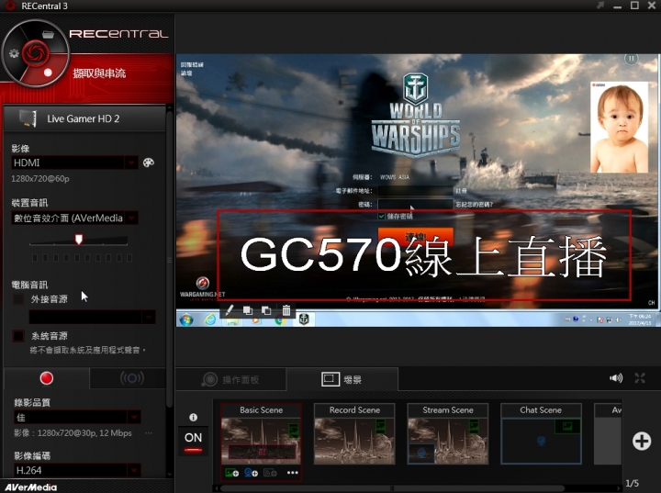Adjust the device audio volume slider
The width and height of the screenshot is (661, 493).
coord(79,240)
